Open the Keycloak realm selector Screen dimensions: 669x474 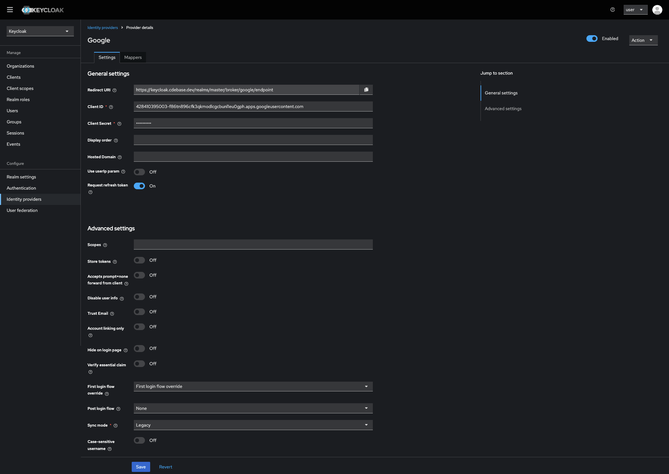click(40, 31)
